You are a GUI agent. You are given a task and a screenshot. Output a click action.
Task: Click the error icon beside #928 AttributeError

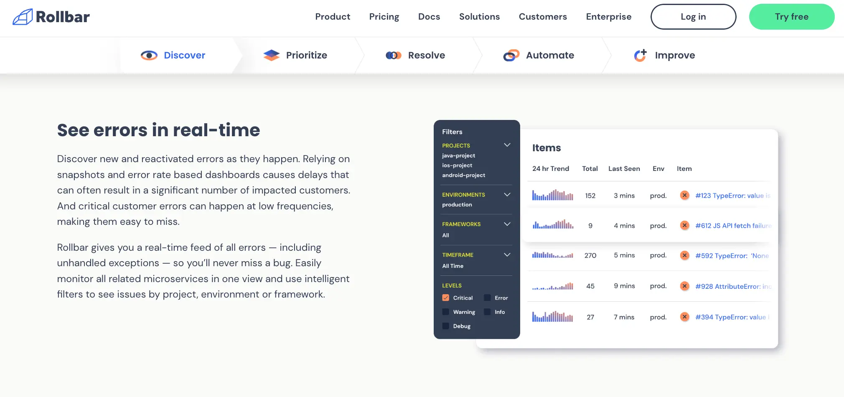pyautogui.click(x=684, y=286)
